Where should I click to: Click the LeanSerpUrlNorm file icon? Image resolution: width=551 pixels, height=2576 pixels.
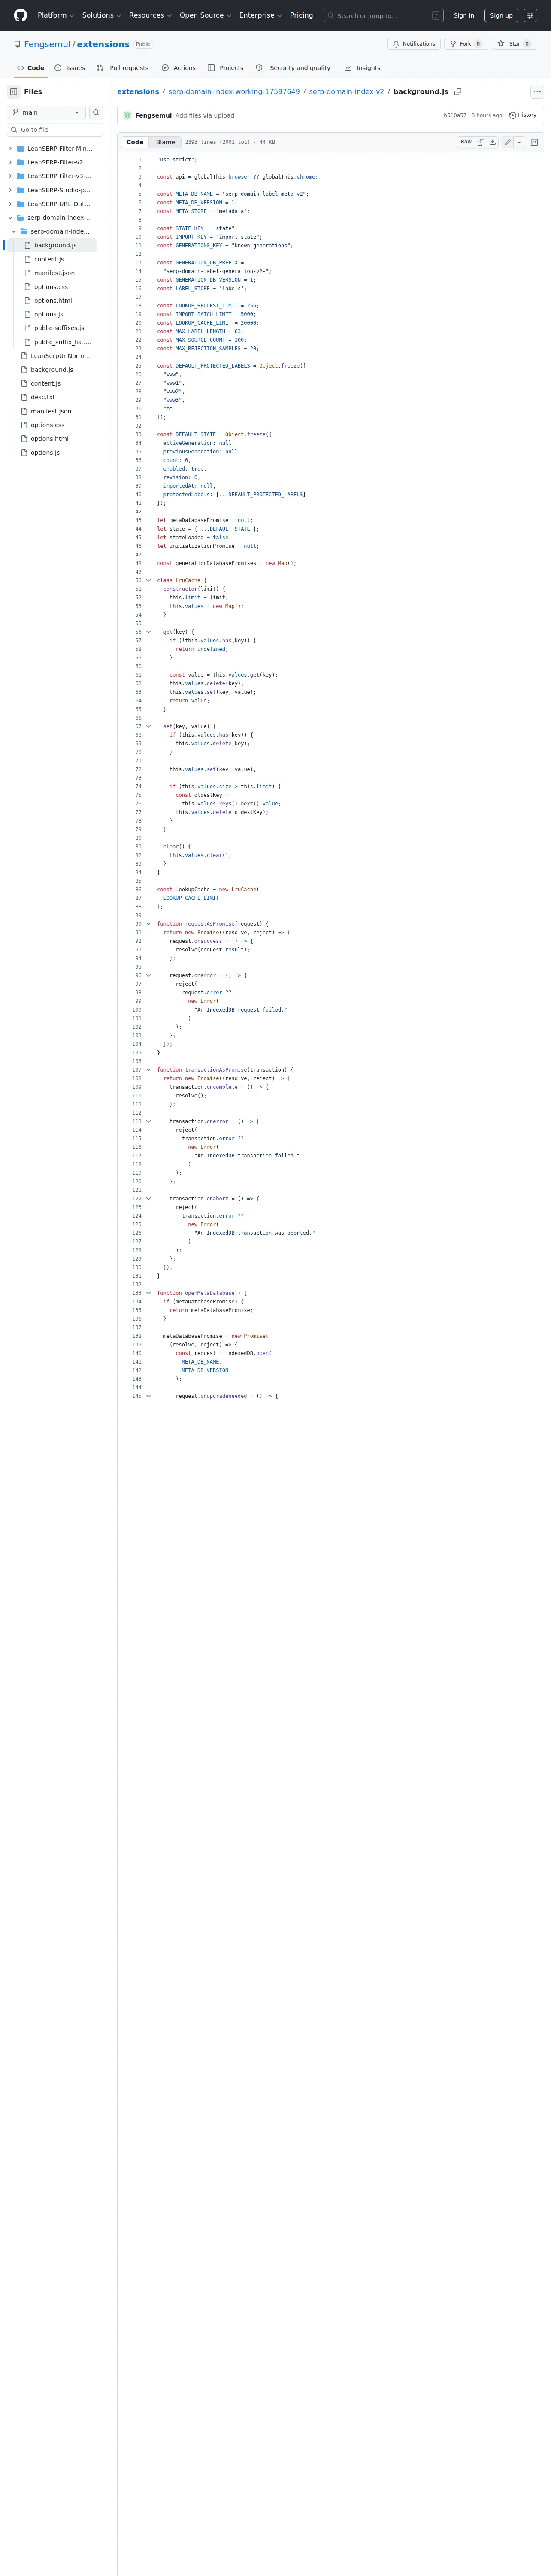(x=24, y=356)
